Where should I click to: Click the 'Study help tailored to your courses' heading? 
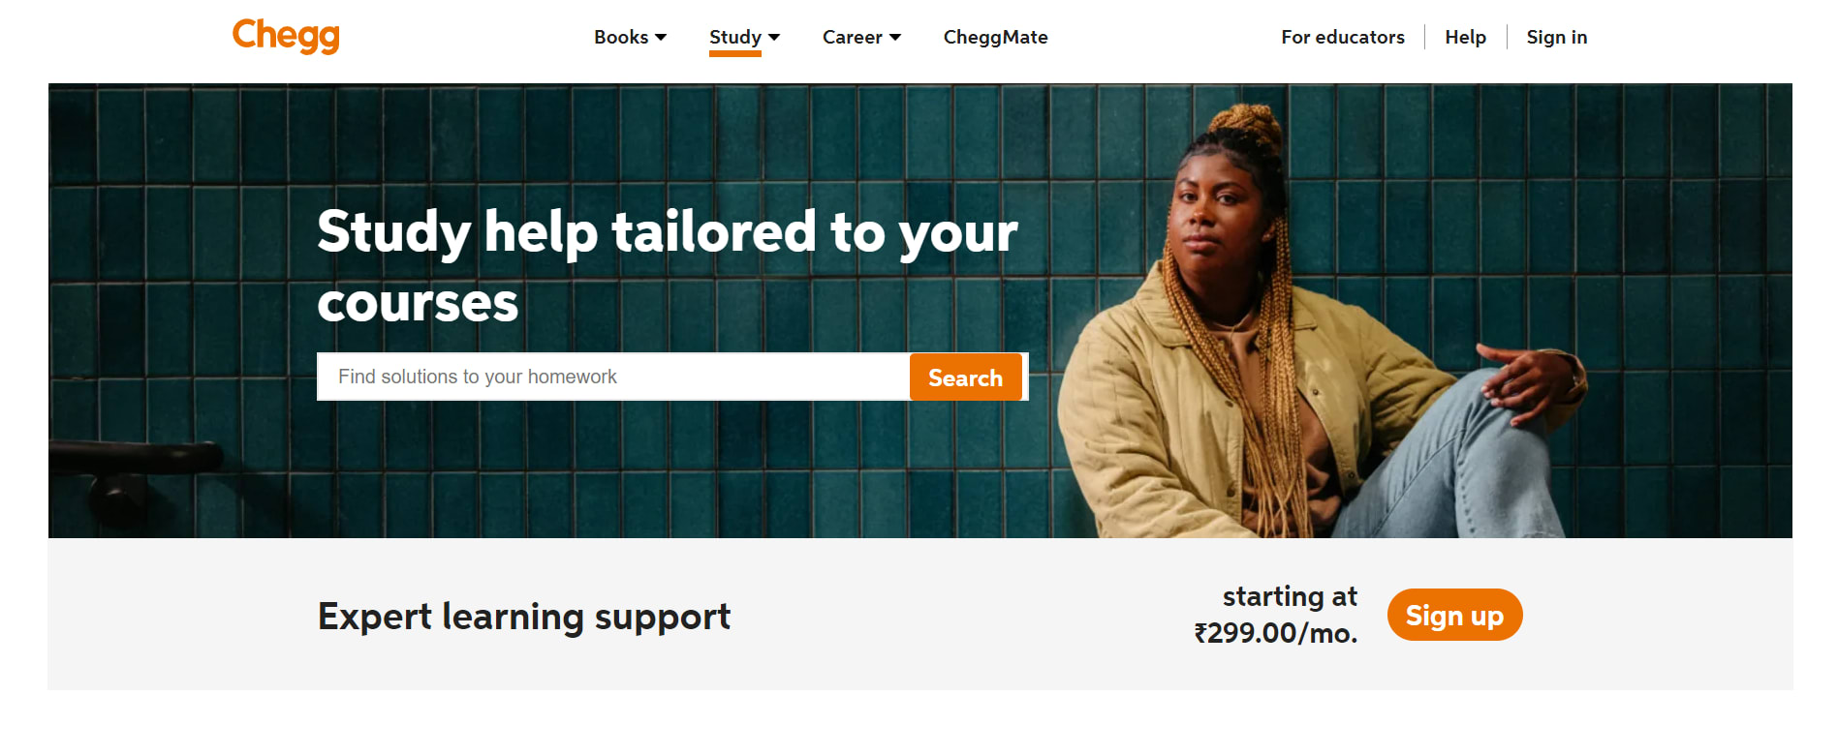[x=667, y=266]
